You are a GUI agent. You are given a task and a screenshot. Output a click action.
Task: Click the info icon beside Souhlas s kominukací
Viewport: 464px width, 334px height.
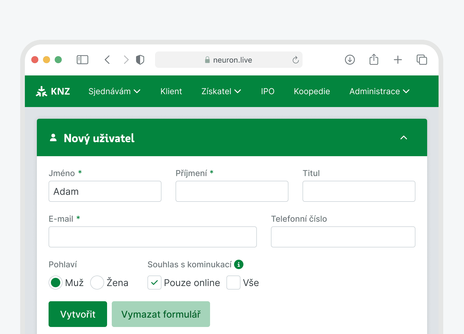[x=239, y=264]
